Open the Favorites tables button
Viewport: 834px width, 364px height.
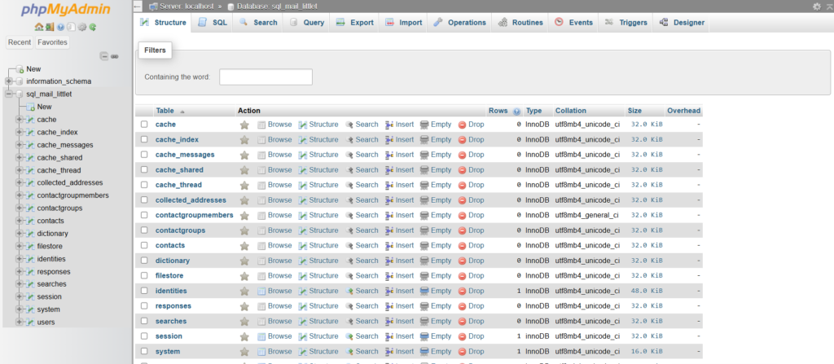coord(52,42)
